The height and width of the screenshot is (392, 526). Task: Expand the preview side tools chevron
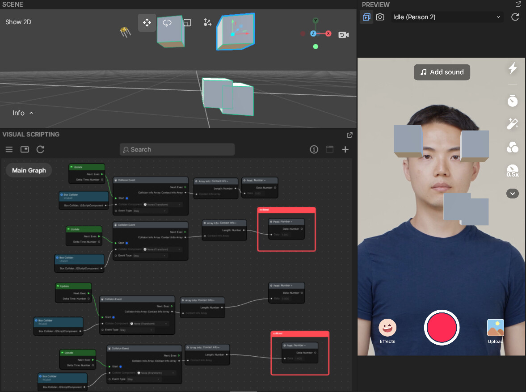(x=512, y=194)
